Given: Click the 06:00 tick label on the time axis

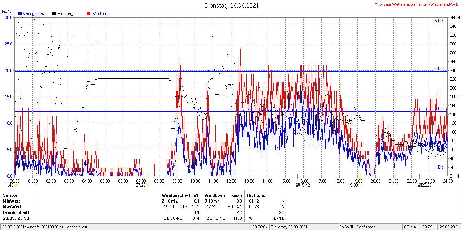Looking at the screenshot, I should 123,181.
